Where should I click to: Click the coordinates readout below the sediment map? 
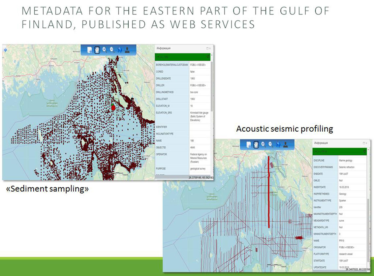(201, 178)
